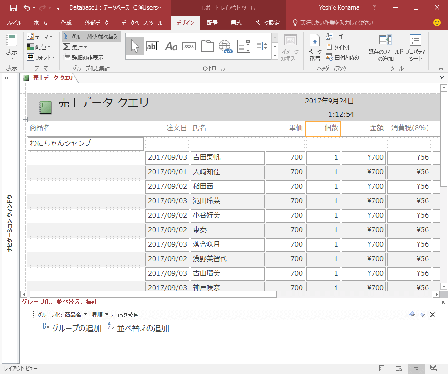The width and height of the screenshot is (448, 374).
Task: Click the わにちゃんシャンプー group field
Action: pyautogui.click(x=85, y=144)
